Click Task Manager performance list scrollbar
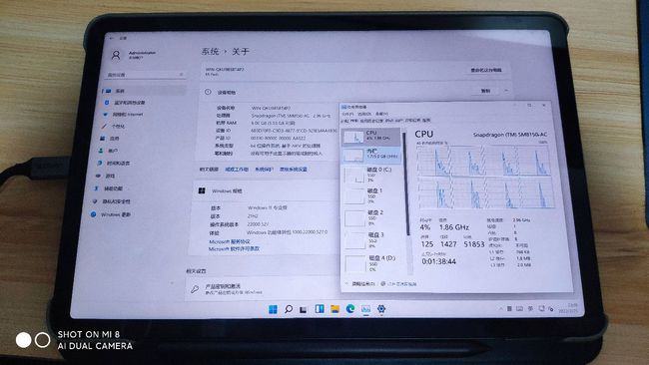 coord(405,183)
